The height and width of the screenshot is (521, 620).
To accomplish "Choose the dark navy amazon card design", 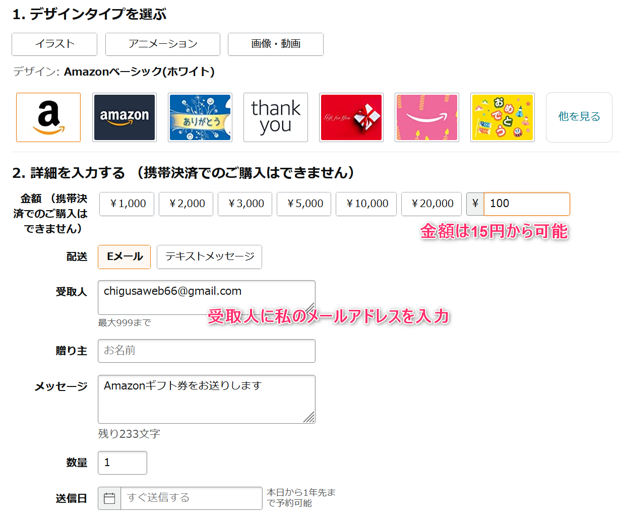I will click(125, 117).
